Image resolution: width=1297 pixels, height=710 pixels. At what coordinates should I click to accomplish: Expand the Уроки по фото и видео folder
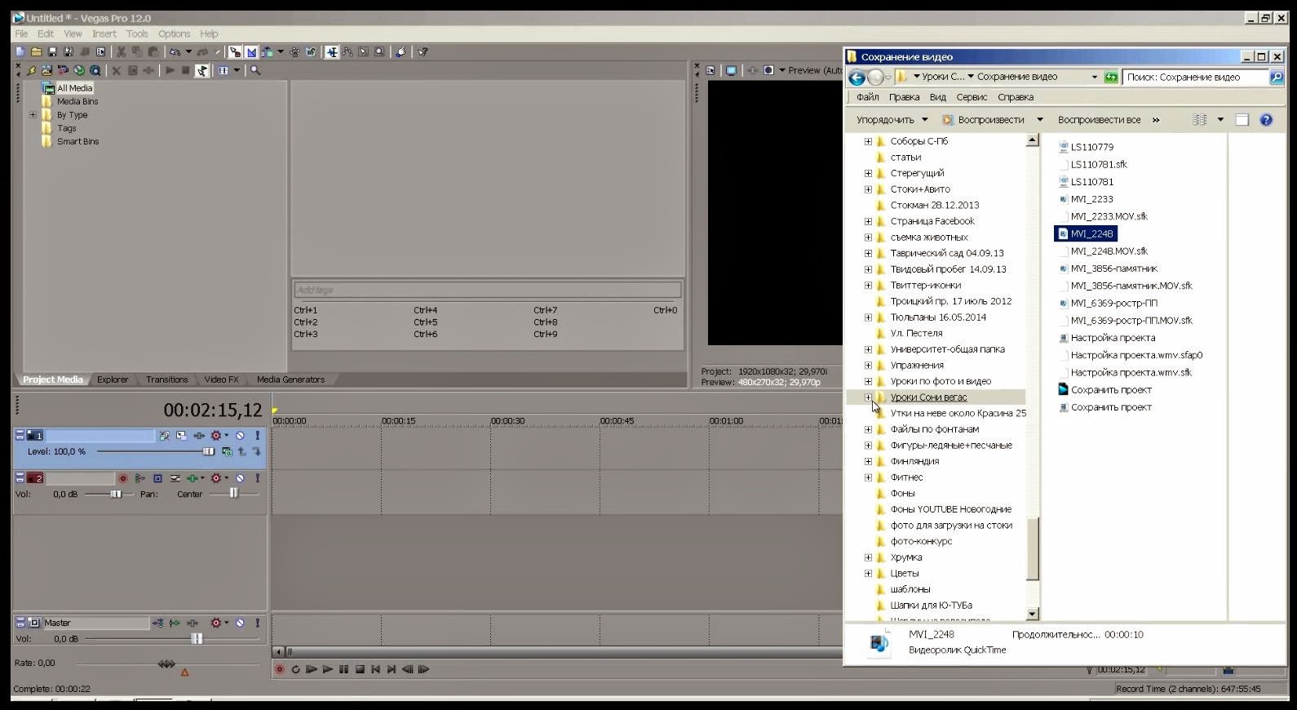pyautogui.click(x=868, y=381)
